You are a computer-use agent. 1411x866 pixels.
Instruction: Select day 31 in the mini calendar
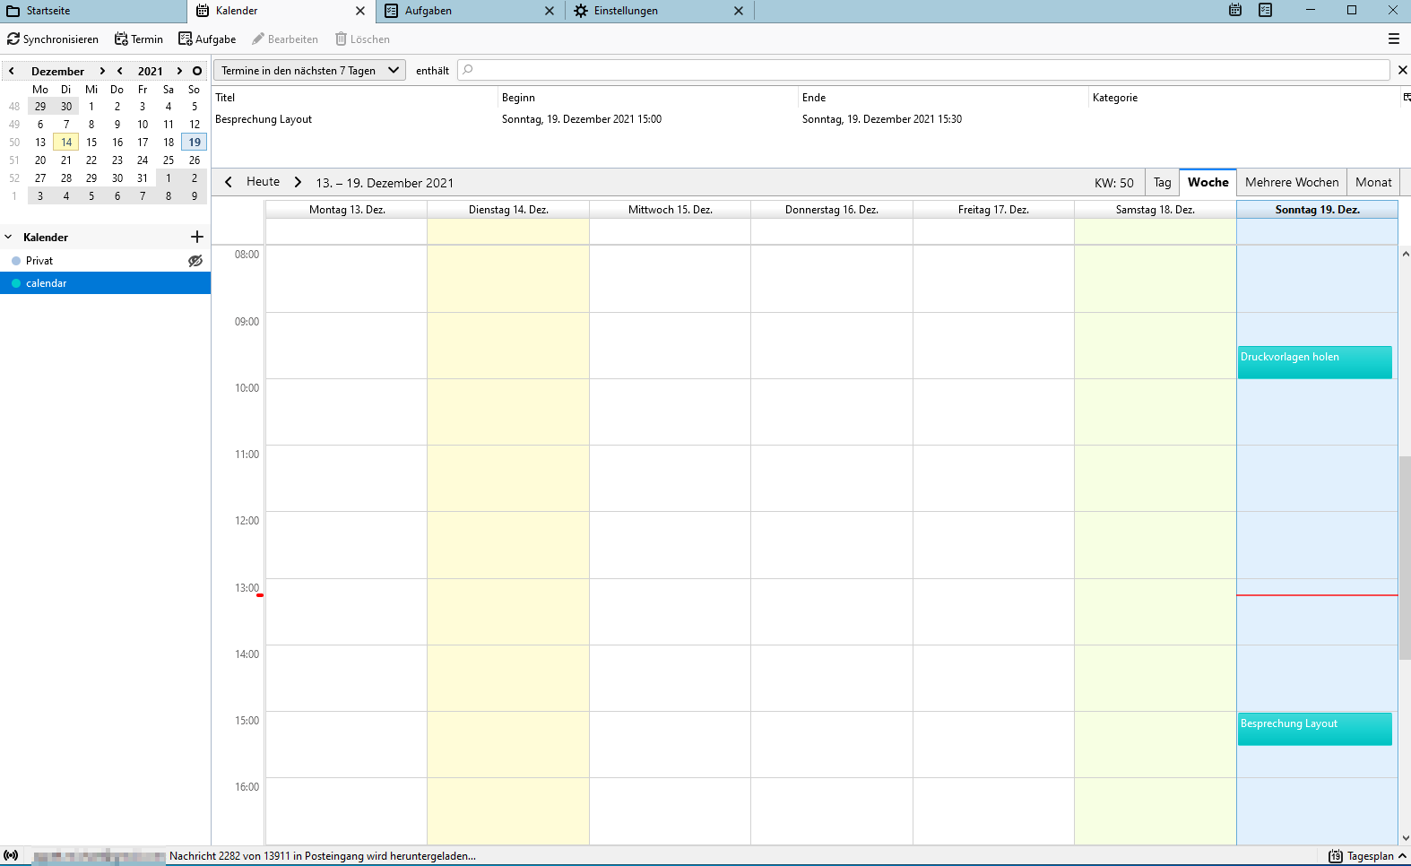click(x=143, y=178)
